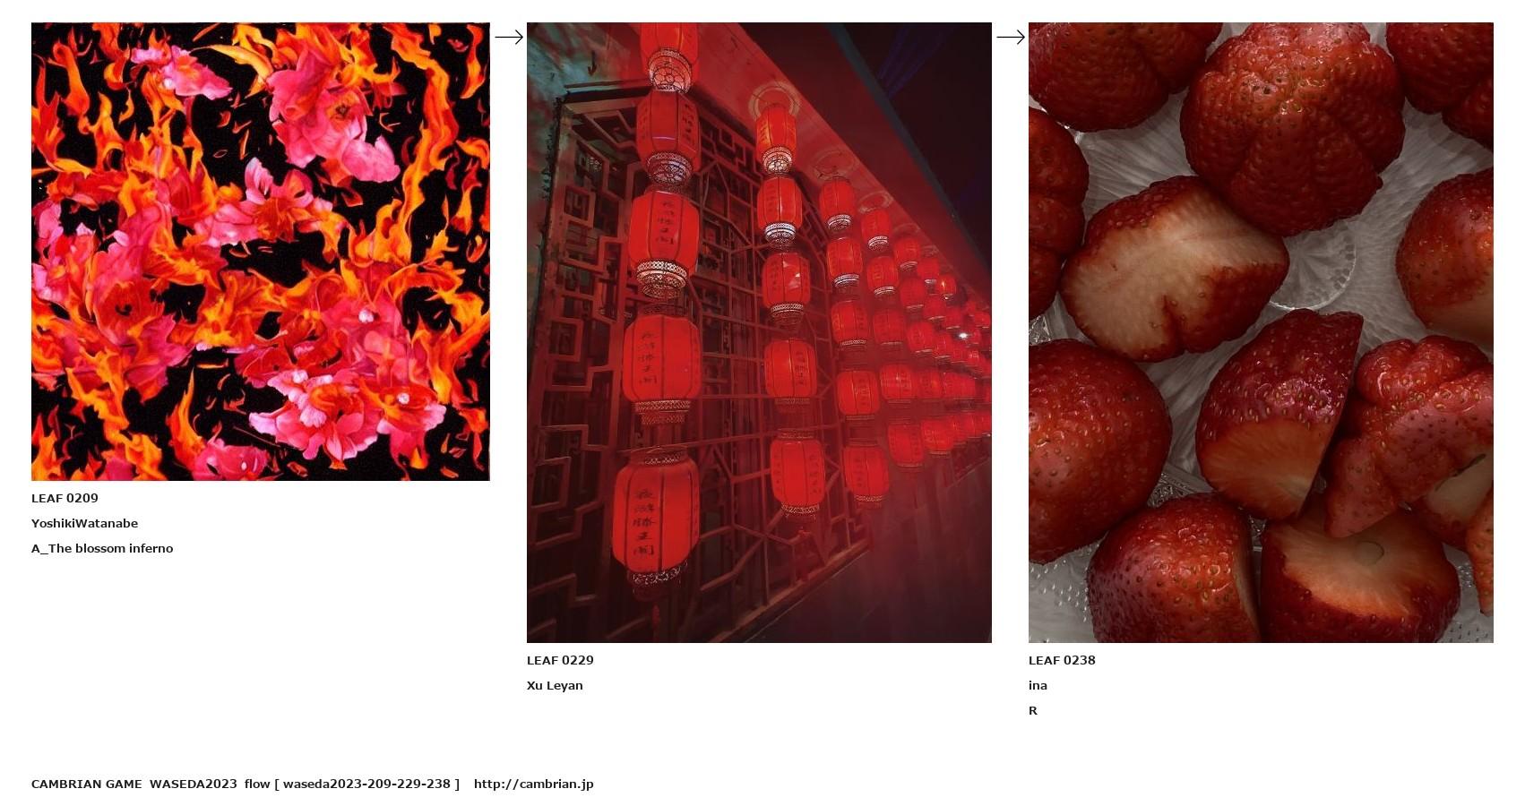Open the blossom inferno flames image
The height and width of the screenshot is (806, 1525).
pyautogui.click(x=261, y=252)
